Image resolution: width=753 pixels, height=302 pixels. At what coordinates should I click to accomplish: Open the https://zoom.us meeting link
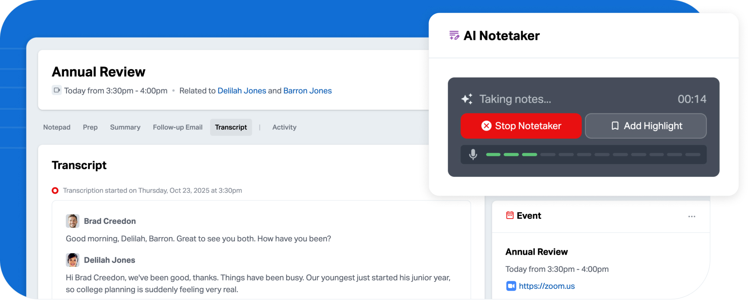coord(547,286)
